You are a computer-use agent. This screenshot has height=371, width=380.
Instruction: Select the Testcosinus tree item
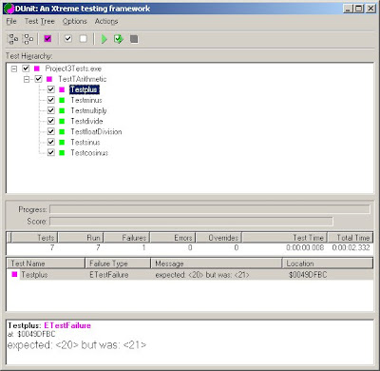point(89,152)
